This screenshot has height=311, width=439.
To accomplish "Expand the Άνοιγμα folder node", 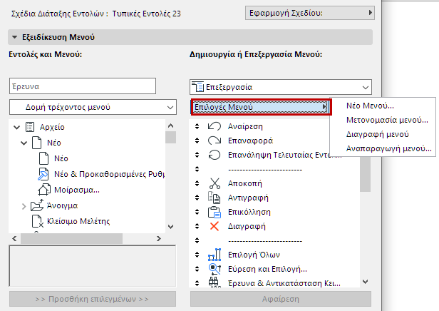I will click(x=25, y=205).
